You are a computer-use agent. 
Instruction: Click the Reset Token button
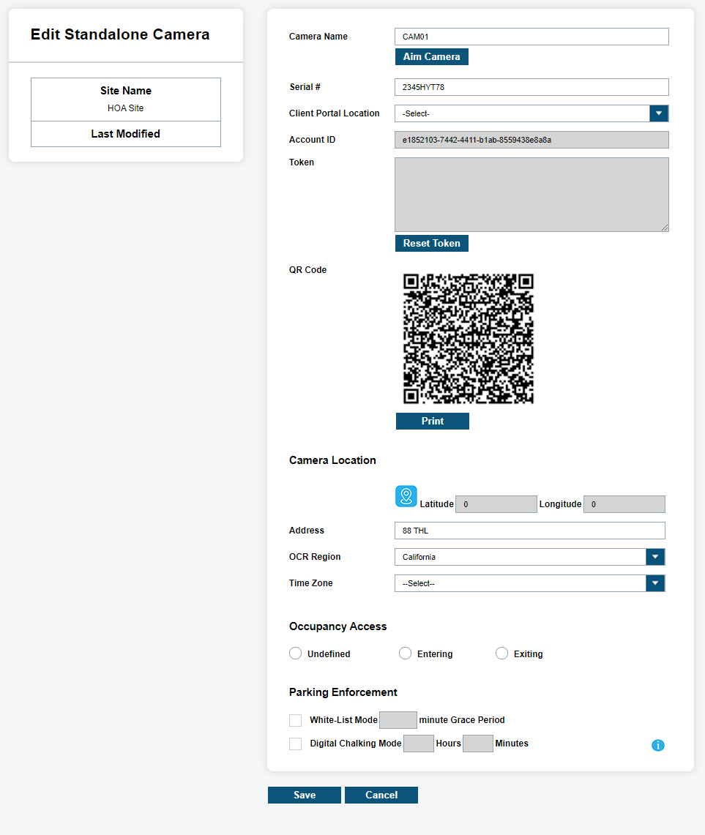[431, 243]
